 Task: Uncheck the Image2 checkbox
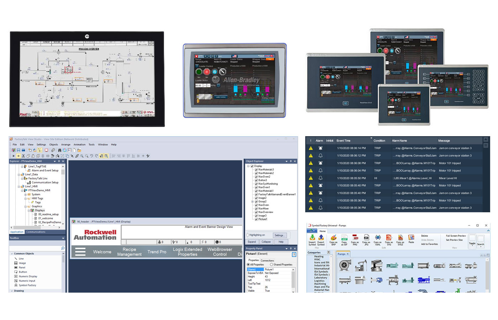click(x=256, y=198)
